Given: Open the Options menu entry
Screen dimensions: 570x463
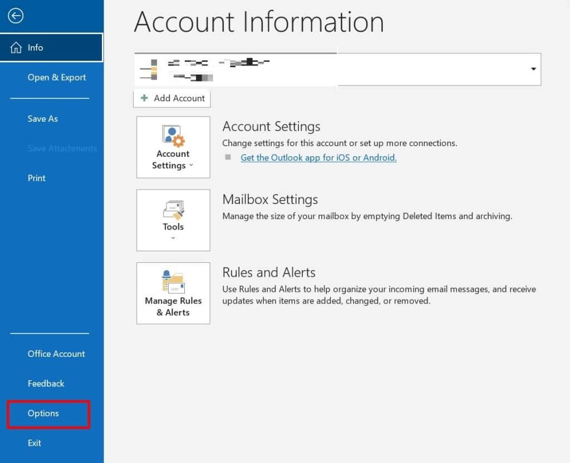Looking at the screenshot, I should pyautogui.click(x=43, y=414).
